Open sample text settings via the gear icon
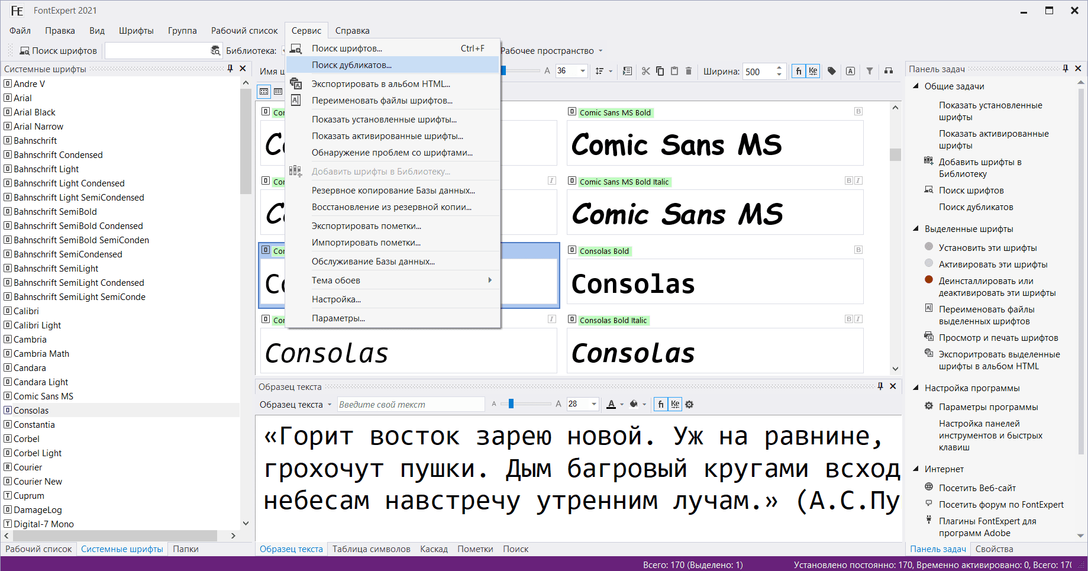This screenshot has width=1088, height=571. click(x=689, y=404)
